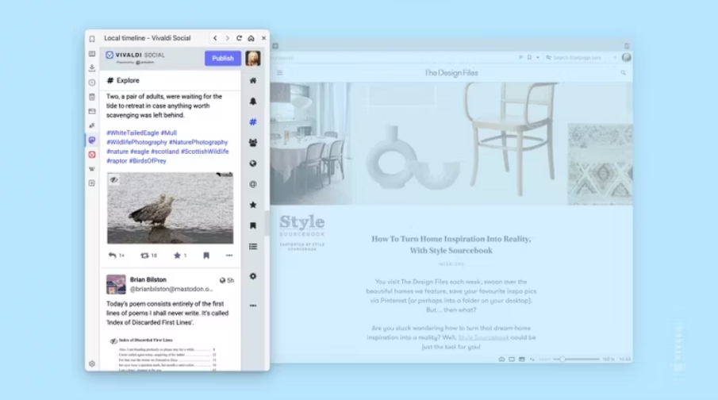
Task: Open the Window panel icon in sidebar
Action: pos(92,111)
